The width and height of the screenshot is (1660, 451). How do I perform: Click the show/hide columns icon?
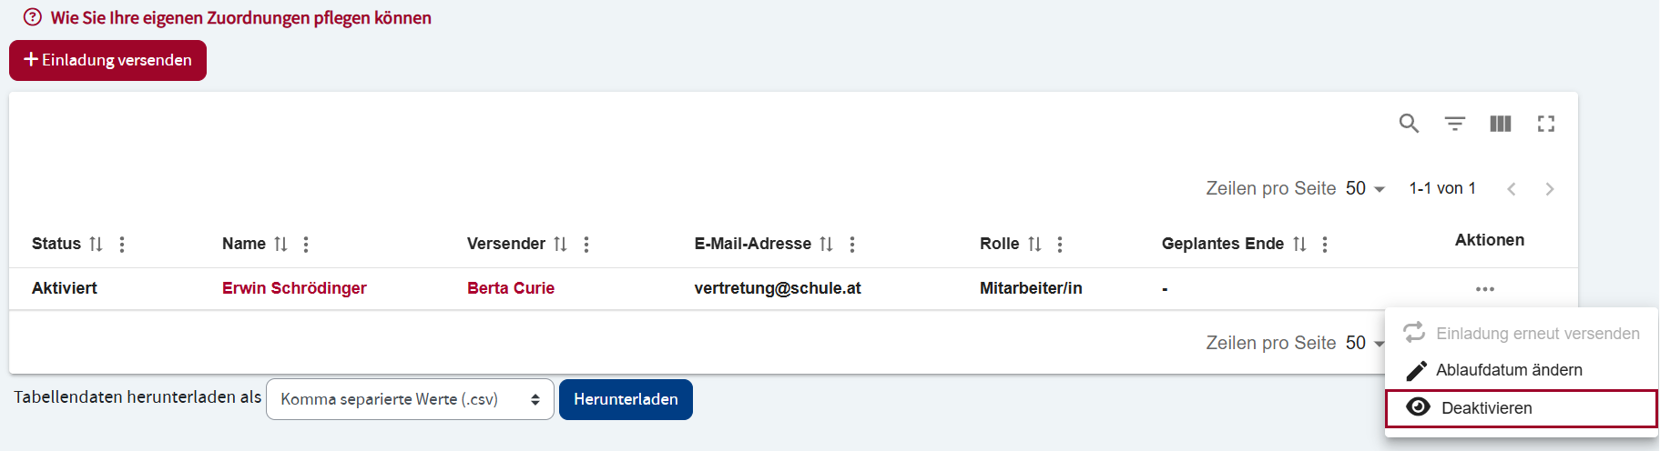point(1501,124)
